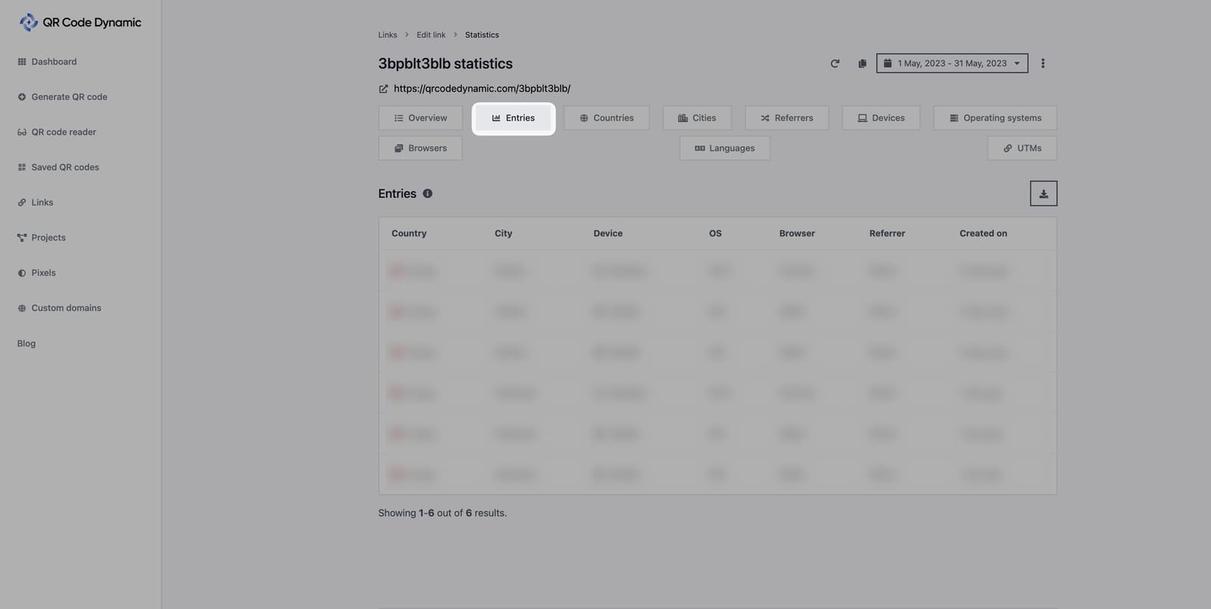Click the OS column header

715,234
